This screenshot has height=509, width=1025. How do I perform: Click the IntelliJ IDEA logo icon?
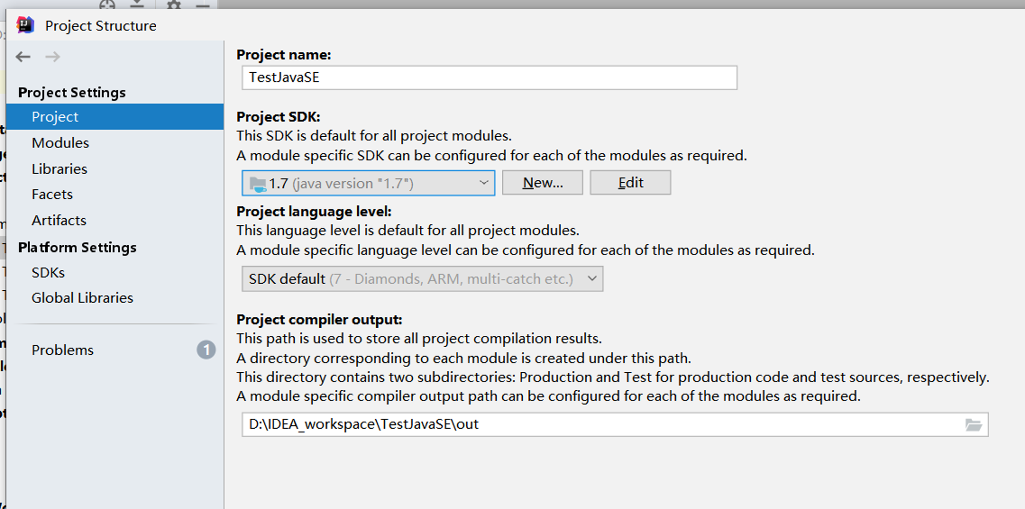coord(25,25)
